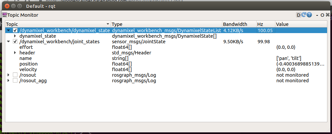Sort by the Hz column header
This screenshot has width=332, height=134.
tap(266, 24)
